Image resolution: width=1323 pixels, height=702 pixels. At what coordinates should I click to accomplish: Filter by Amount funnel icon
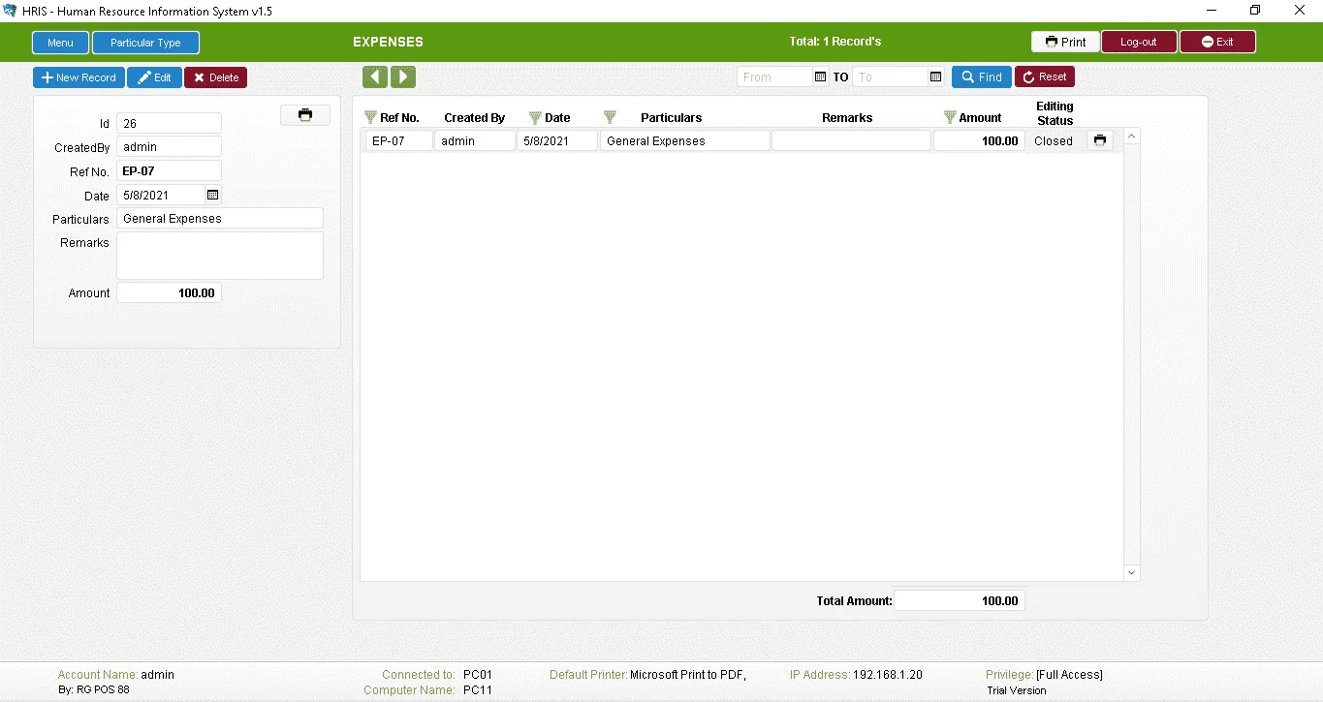pos(950,117)
